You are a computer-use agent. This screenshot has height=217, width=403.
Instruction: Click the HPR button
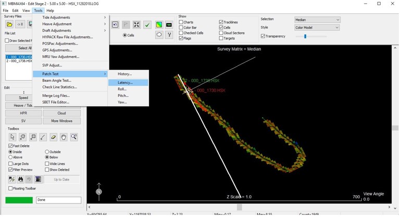click(x=23, y=113)
